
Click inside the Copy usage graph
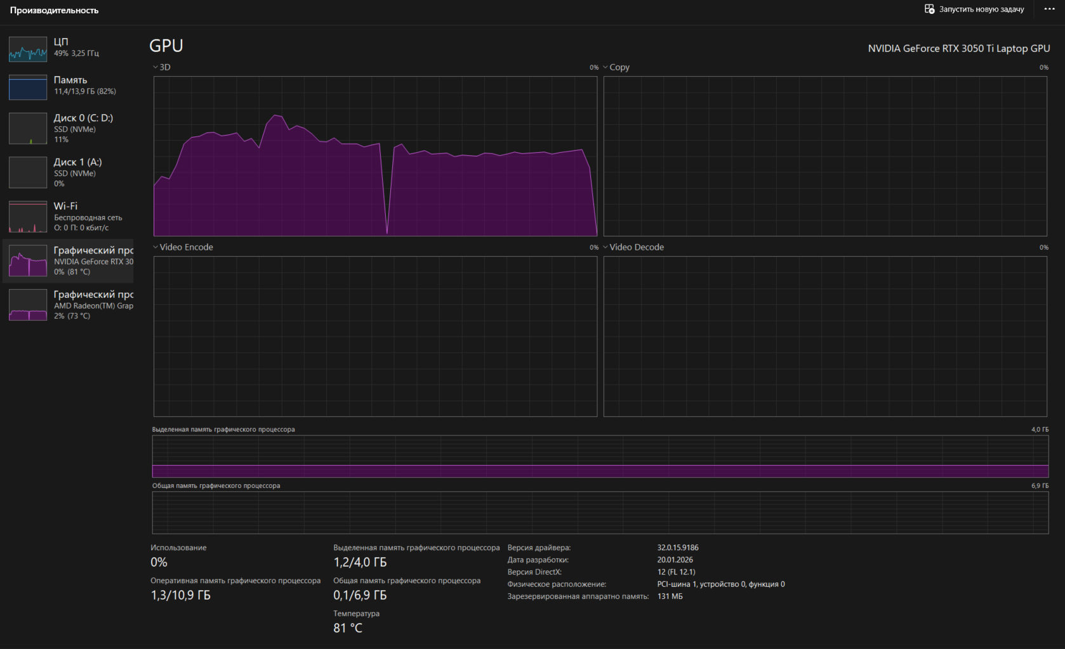coord(825,156)
